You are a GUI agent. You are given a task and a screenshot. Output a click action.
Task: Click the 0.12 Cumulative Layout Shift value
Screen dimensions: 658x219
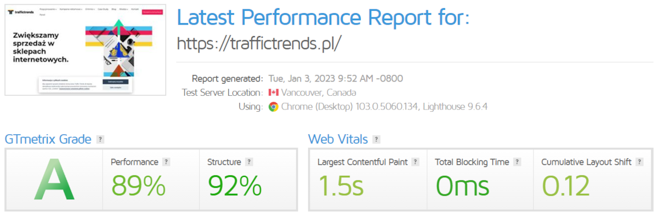click(566, 186)
